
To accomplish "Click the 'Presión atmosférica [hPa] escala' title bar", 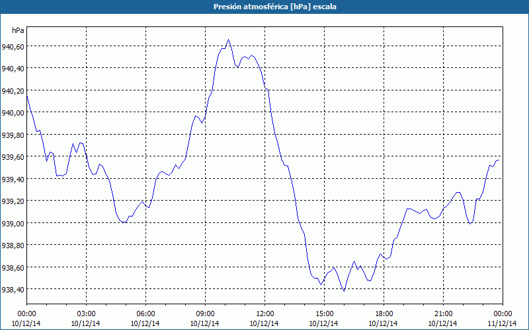I will click(x=264, y=7).
